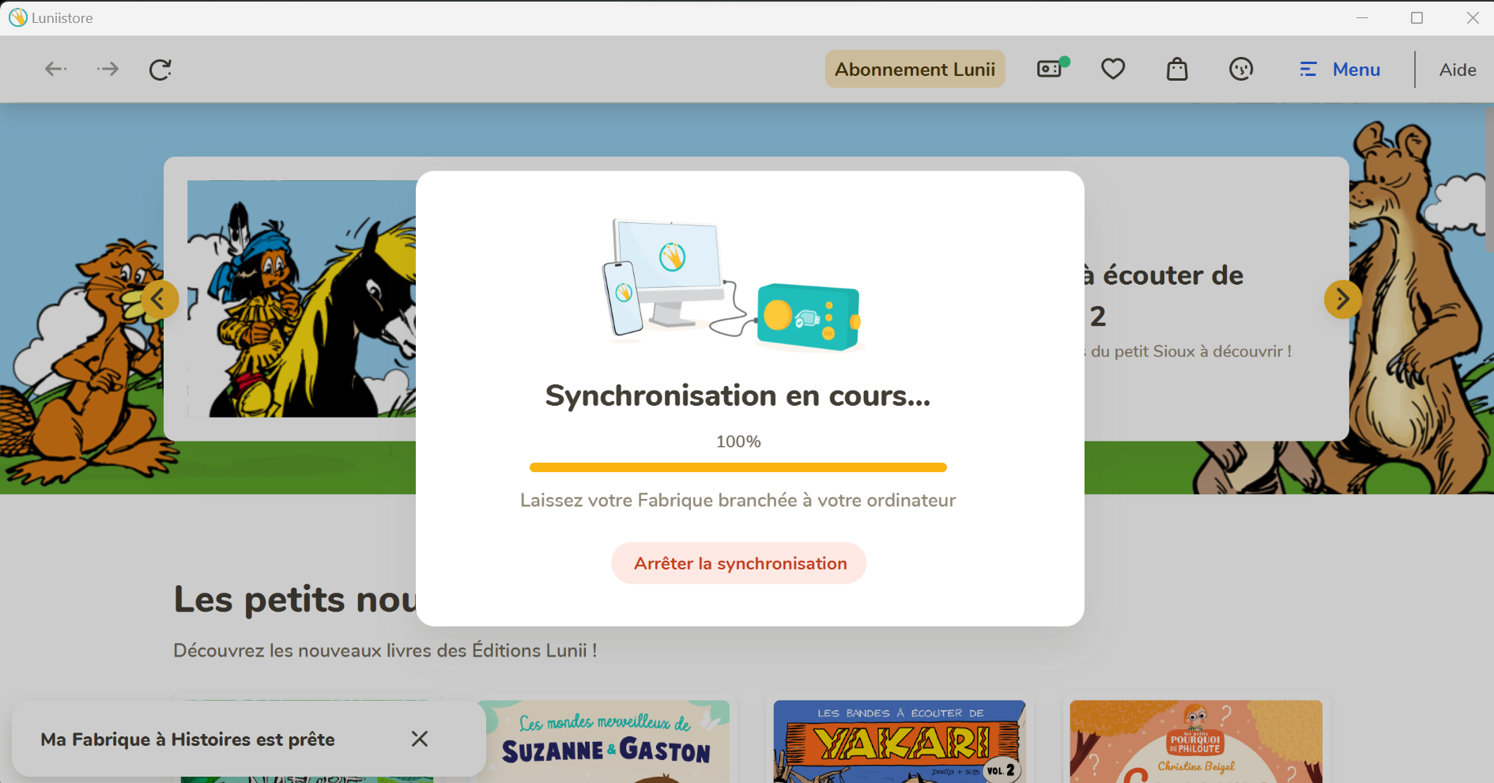Open the connected device storyteller icon
The width and height of the screenshot is (1494, 783).
click(x=1052, y=69)
